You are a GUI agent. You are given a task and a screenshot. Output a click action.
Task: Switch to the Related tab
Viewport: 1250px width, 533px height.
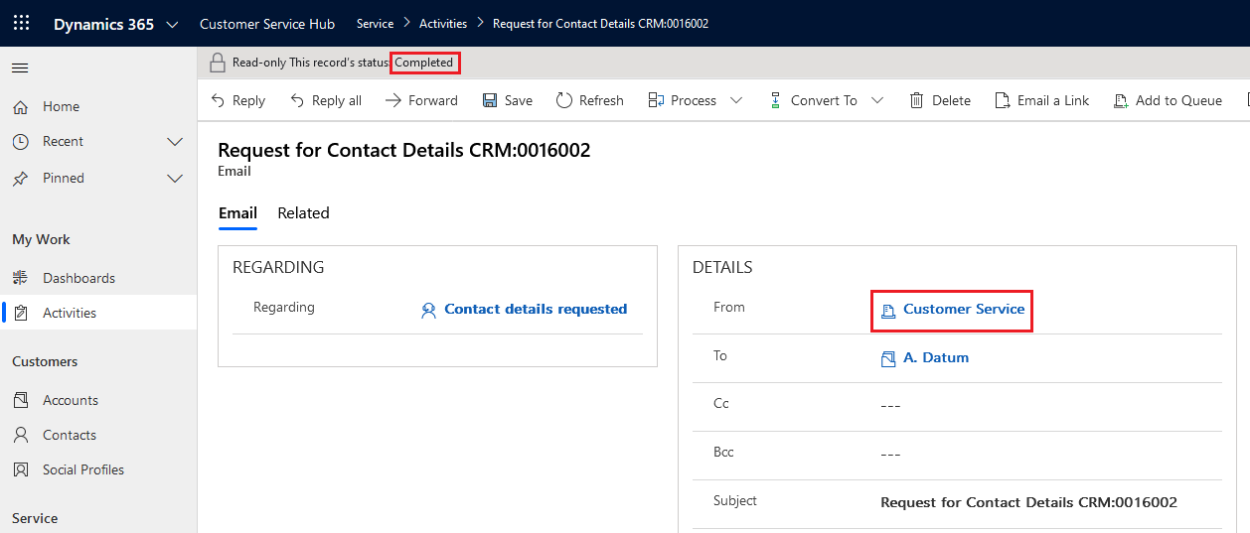point(303,212)
